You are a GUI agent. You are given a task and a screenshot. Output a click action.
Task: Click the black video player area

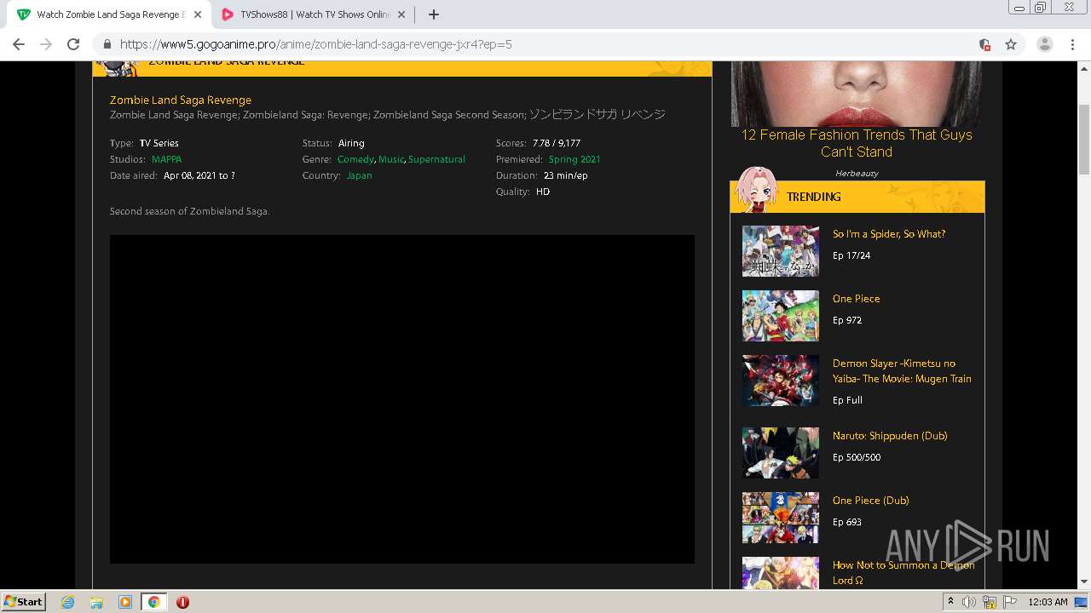402,399
